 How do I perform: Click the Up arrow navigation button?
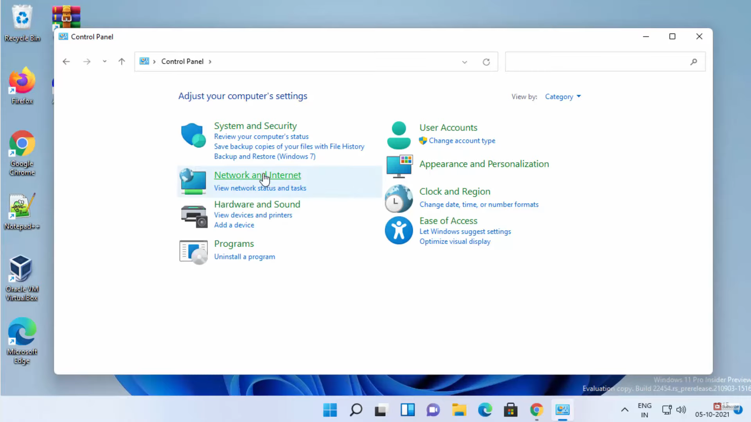pyautogui.click(x=122, y=62)
